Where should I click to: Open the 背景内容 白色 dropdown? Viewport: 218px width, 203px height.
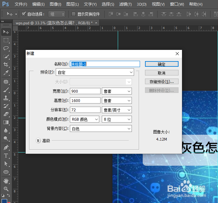tap(101, 129)
